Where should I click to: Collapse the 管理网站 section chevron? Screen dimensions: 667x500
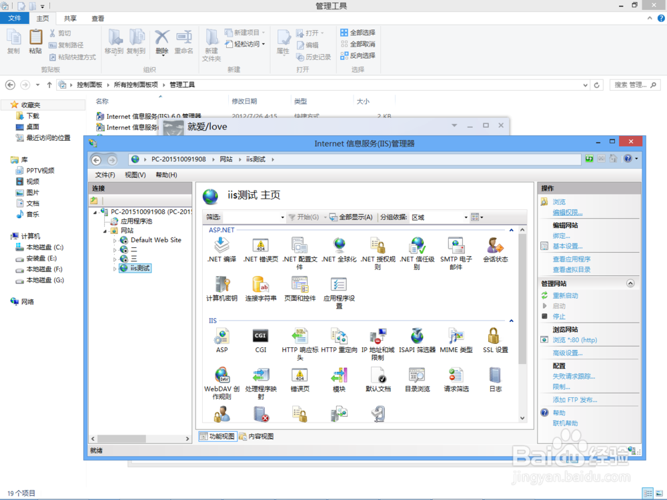tap(630, 283)
